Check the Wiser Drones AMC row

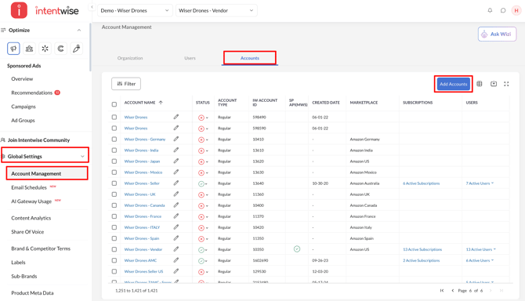114,260
